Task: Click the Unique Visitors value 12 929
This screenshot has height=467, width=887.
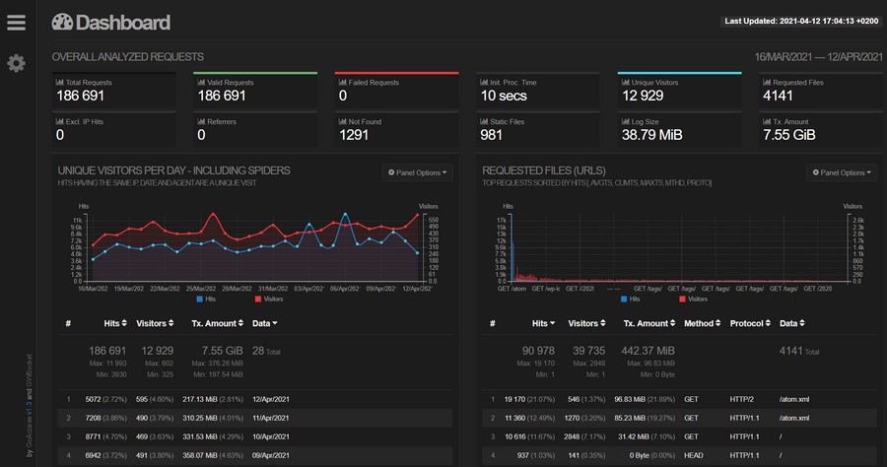Action: pyautogui.click(x=643, y=96)
